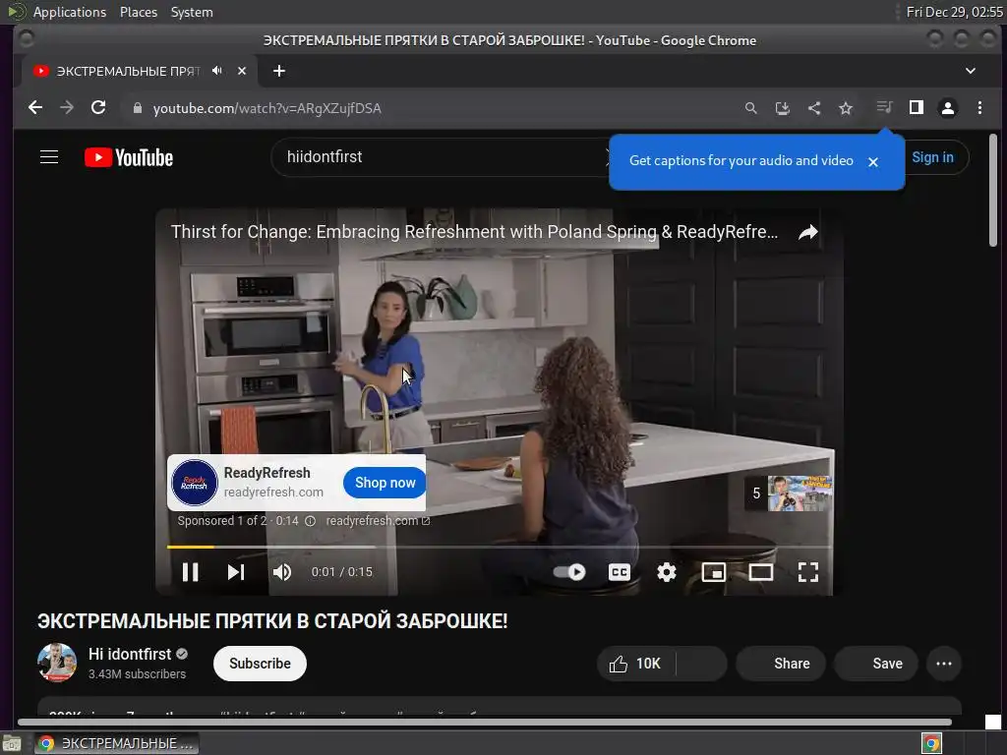The image size is (1007, 755).
Task: Open Chrome side panel
Action: 917,107
